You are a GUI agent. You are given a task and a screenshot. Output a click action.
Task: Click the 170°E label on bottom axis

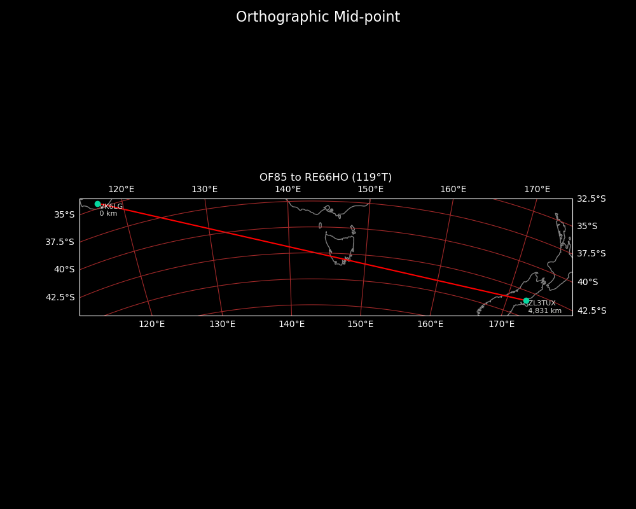pos(501,324)
